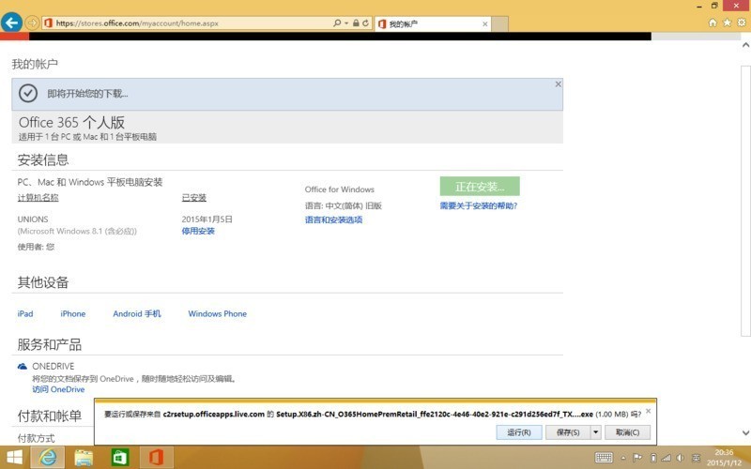751x469 pixels.
Task: Click 取消(C) to cancel the download
Action: click(627, 432)
